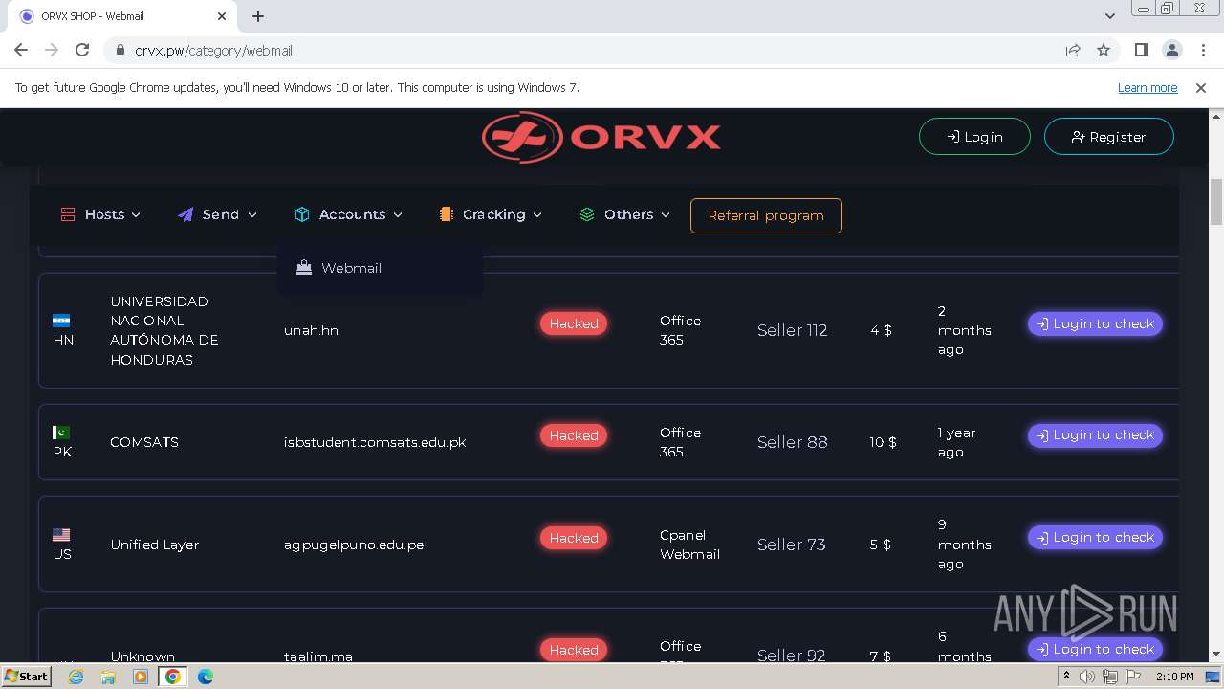1224x689 pixels.
Task: Bookmark this page with the star icon
Action: [1104, 50]
